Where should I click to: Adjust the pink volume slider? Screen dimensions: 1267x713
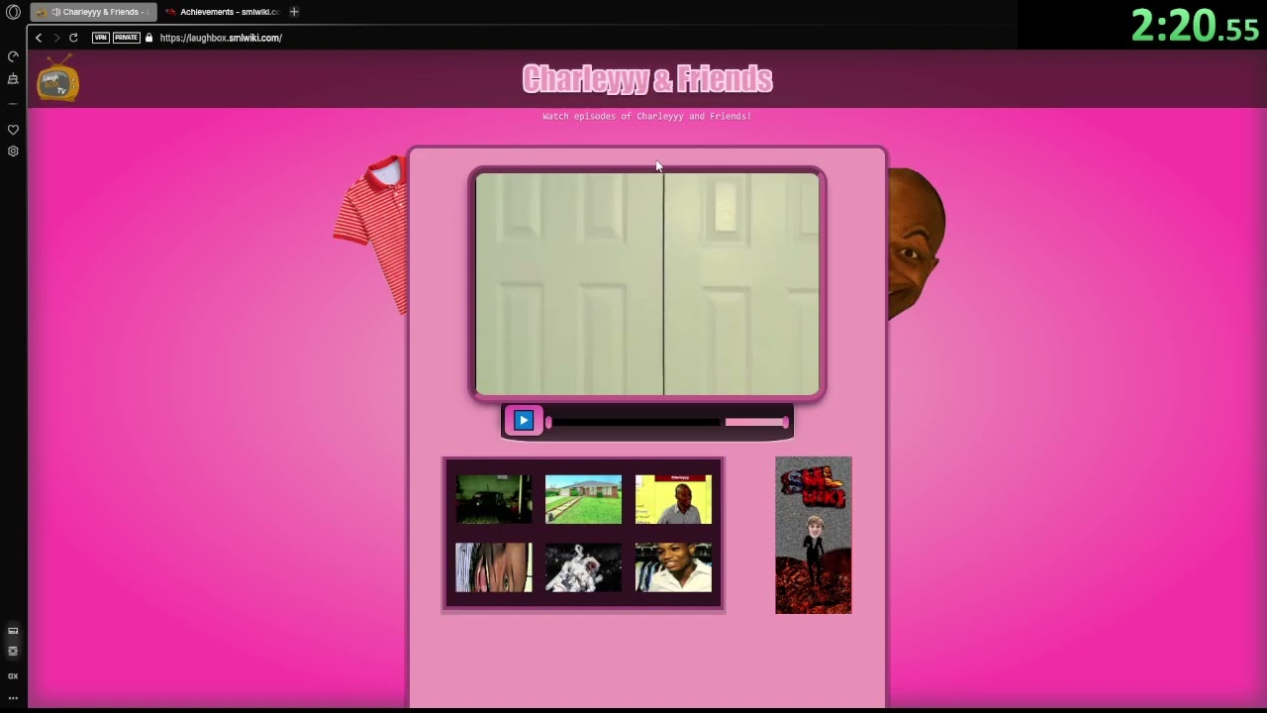(757, 423)
